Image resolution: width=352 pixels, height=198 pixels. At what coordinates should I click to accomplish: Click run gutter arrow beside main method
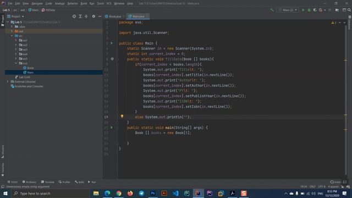pos(112,128)
